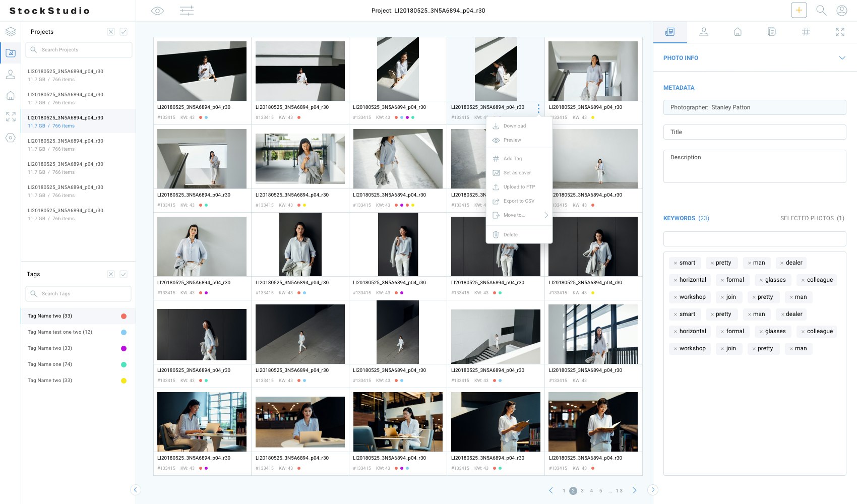This screenshot has width=857, height=504.
Task: Click the yellow plus button to add content
Action: [799, 10]
